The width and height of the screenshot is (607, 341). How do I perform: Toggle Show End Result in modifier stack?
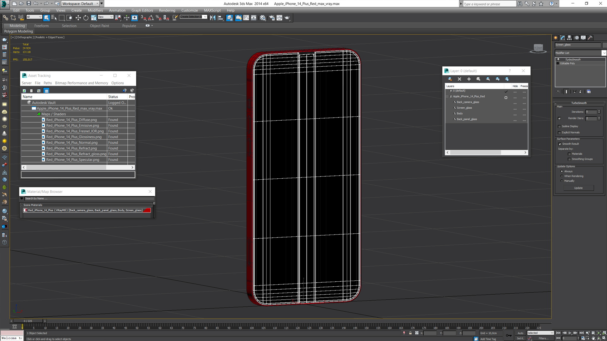[566, 92]
